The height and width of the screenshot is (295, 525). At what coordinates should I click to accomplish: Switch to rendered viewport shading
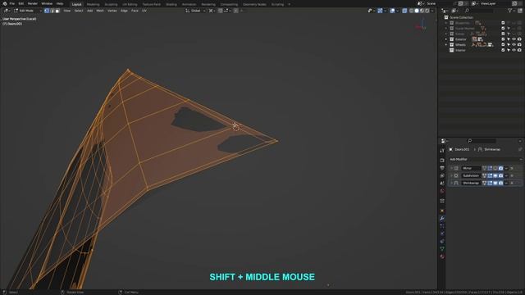point(427,11)
